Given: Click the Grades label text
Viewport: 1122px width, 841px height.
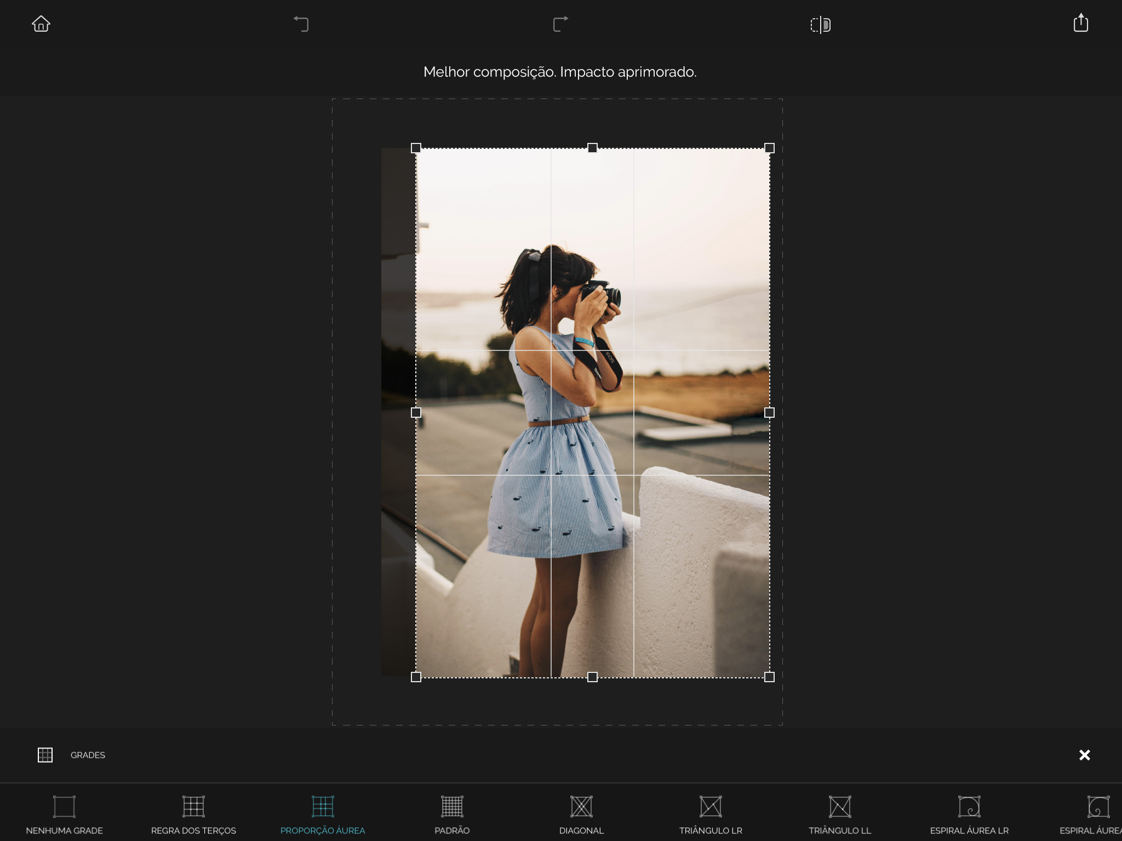Looking at the screenshot, I should pos(88,755).
